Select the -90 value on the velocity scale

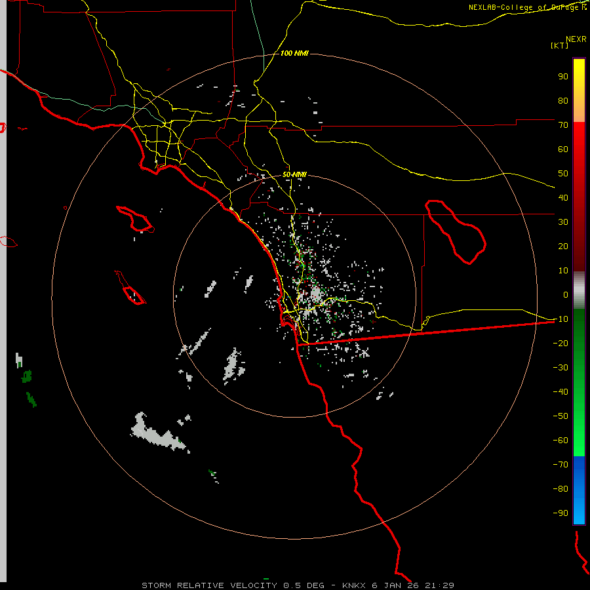pyautogui.click(x=560, y=513)
